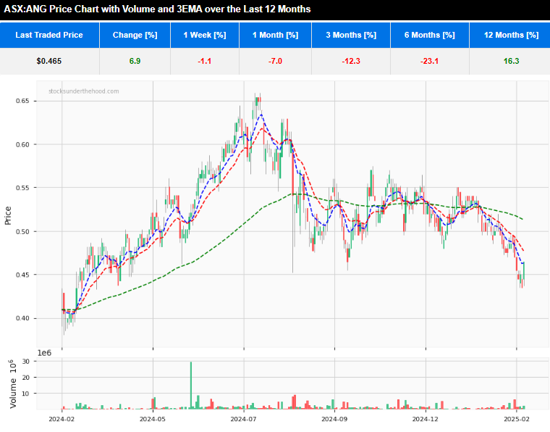This screenshot has height=432, width=550.
Task: Click the 0.40 price axis label
Action: tap(22, 318)
